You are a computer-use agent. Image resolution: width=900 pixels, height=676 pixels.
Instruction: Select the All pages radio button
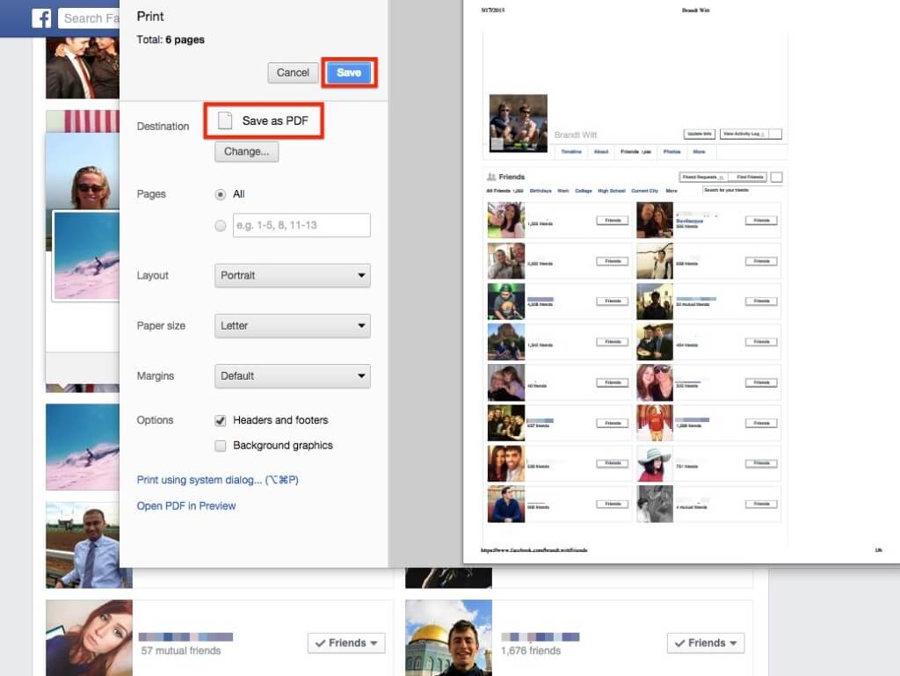pyautogui.click(x=221, y=194)
